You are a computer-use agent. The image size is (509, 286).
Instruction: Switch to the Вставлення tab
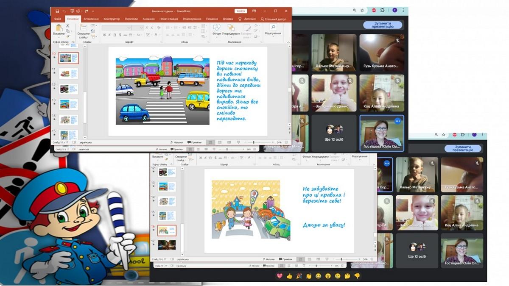click(91, 19)
